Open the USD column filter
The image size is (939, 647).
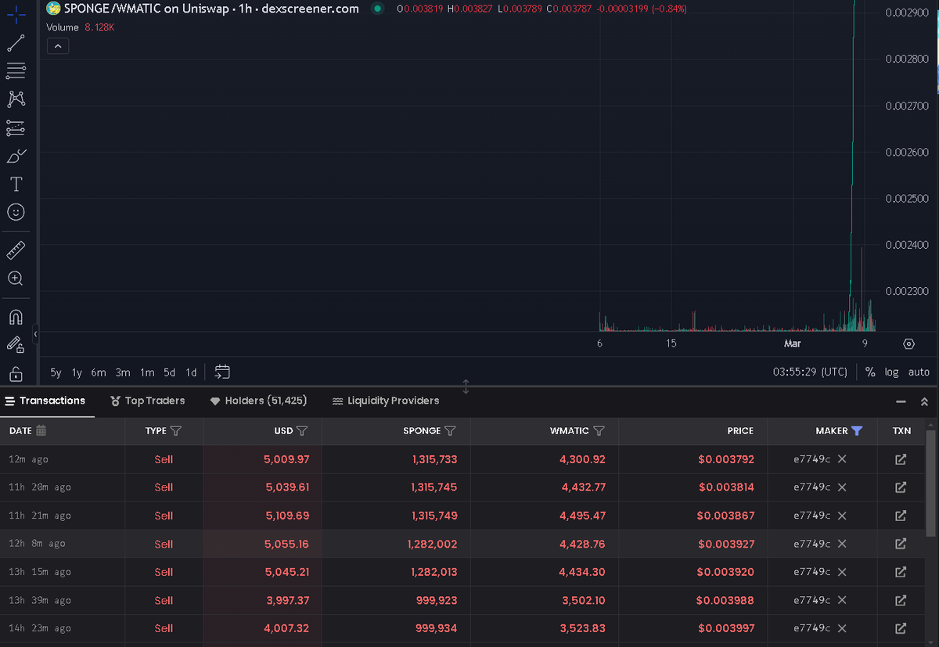pos(302,431)
